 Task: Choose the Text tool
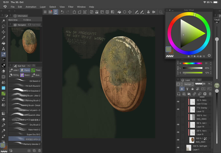(4, 49)
